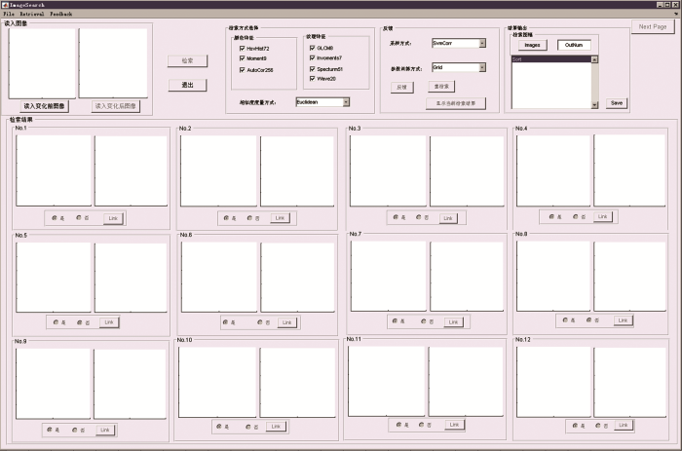The width and height of the screenshot is (682, 451).
Task: Click the Link button in No.7
Action: pos(453,322)
